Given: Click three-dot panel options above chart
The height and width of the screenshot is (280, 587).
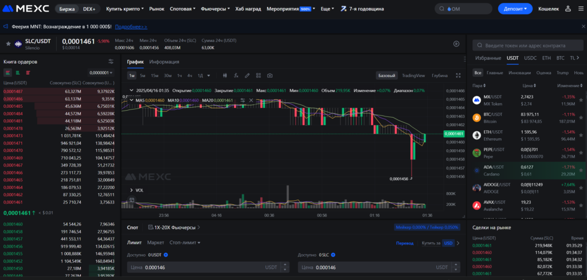Looking at the screenshot, I should (x=464, y=59).
